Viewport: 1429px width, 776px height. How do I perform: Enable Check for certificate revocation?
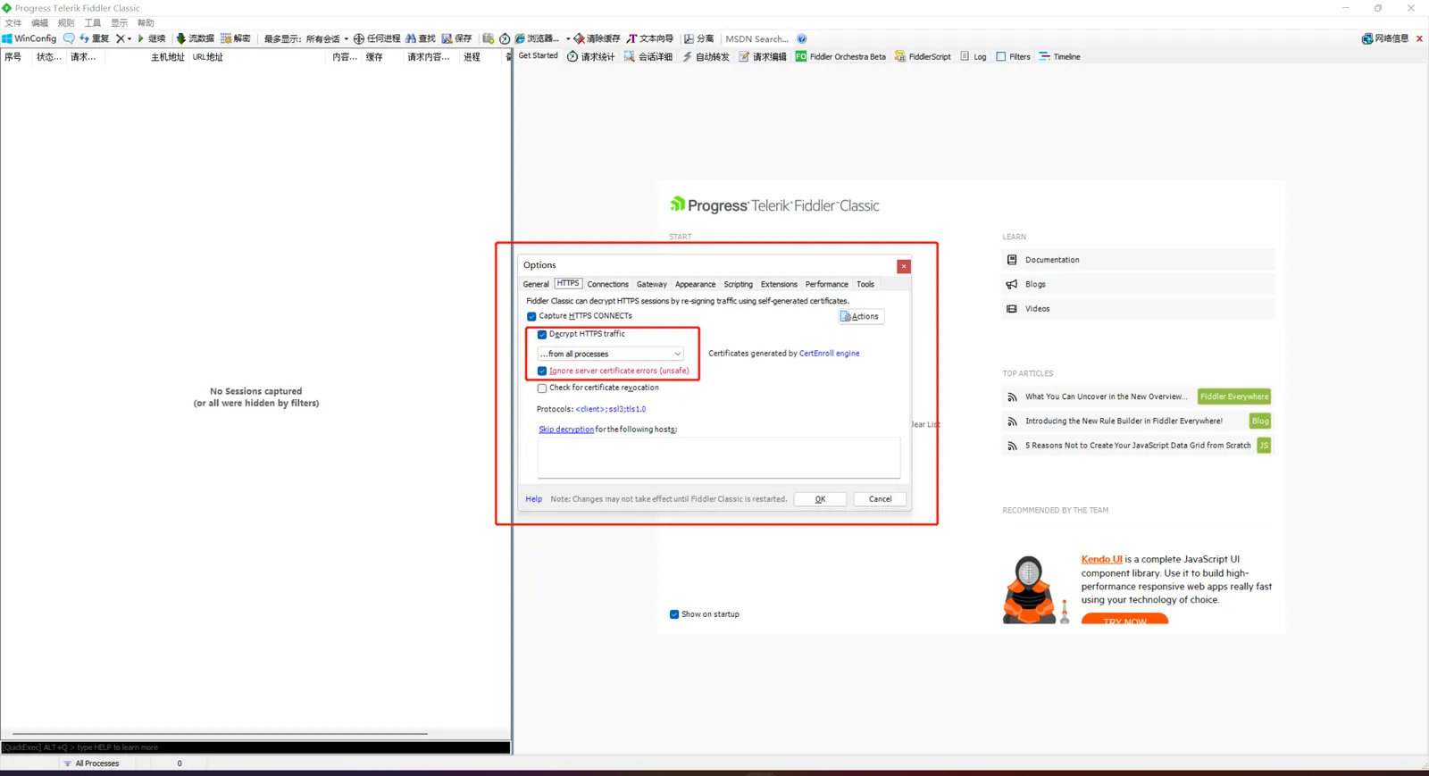point(542,388)
